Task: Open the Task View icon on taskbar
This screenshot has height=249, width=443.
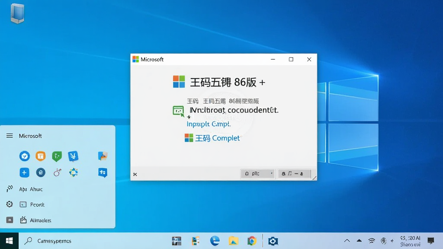Action: coord(177,241)
